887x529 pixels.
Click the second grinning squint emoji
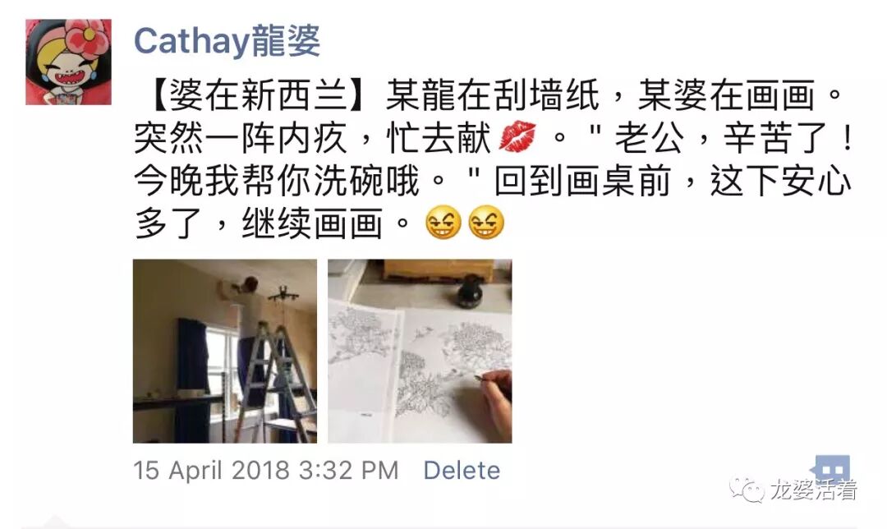(486, 223)
